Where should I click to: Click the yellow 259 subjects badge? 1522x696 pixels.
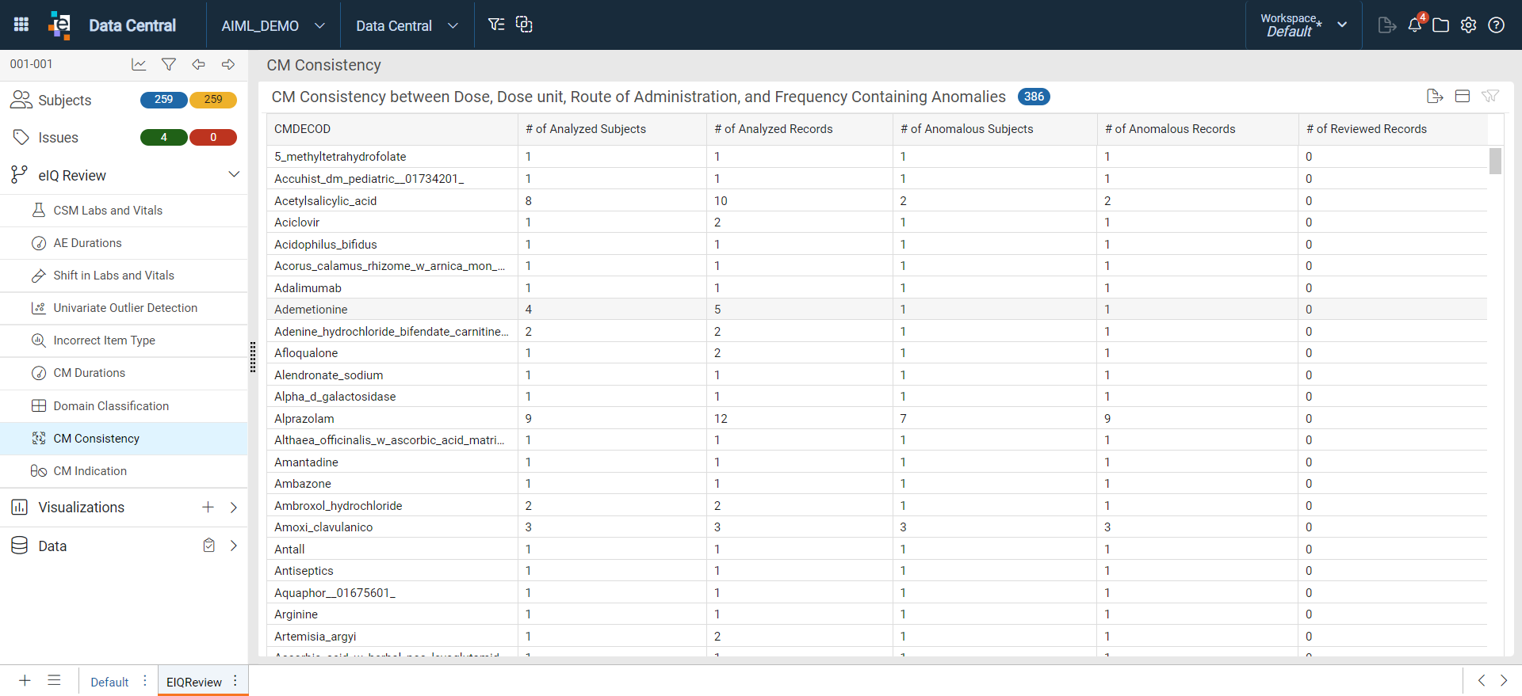213,100
